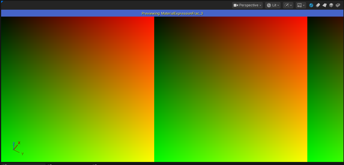Click the partial gradient tile at right edge
The width and height of the screenshot is (344, 165).
coord(325,89)
